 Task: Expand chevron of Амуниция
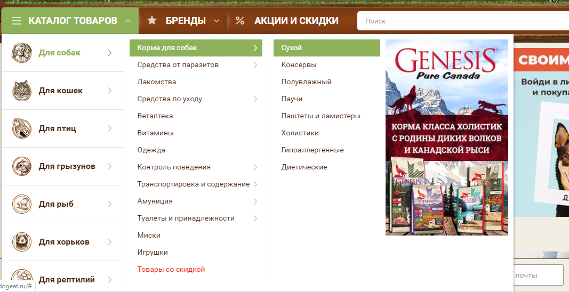255,201
